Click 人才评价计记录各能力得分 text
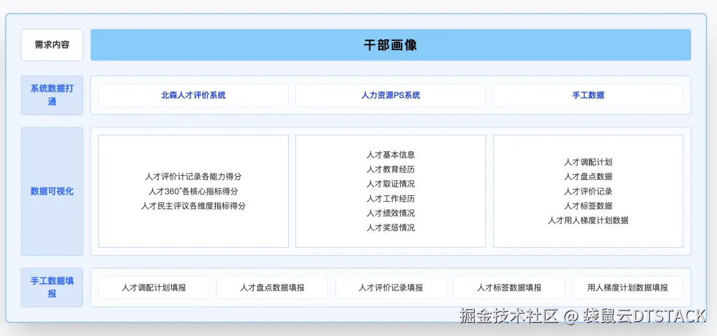717x336 pixels. [193, 177]
